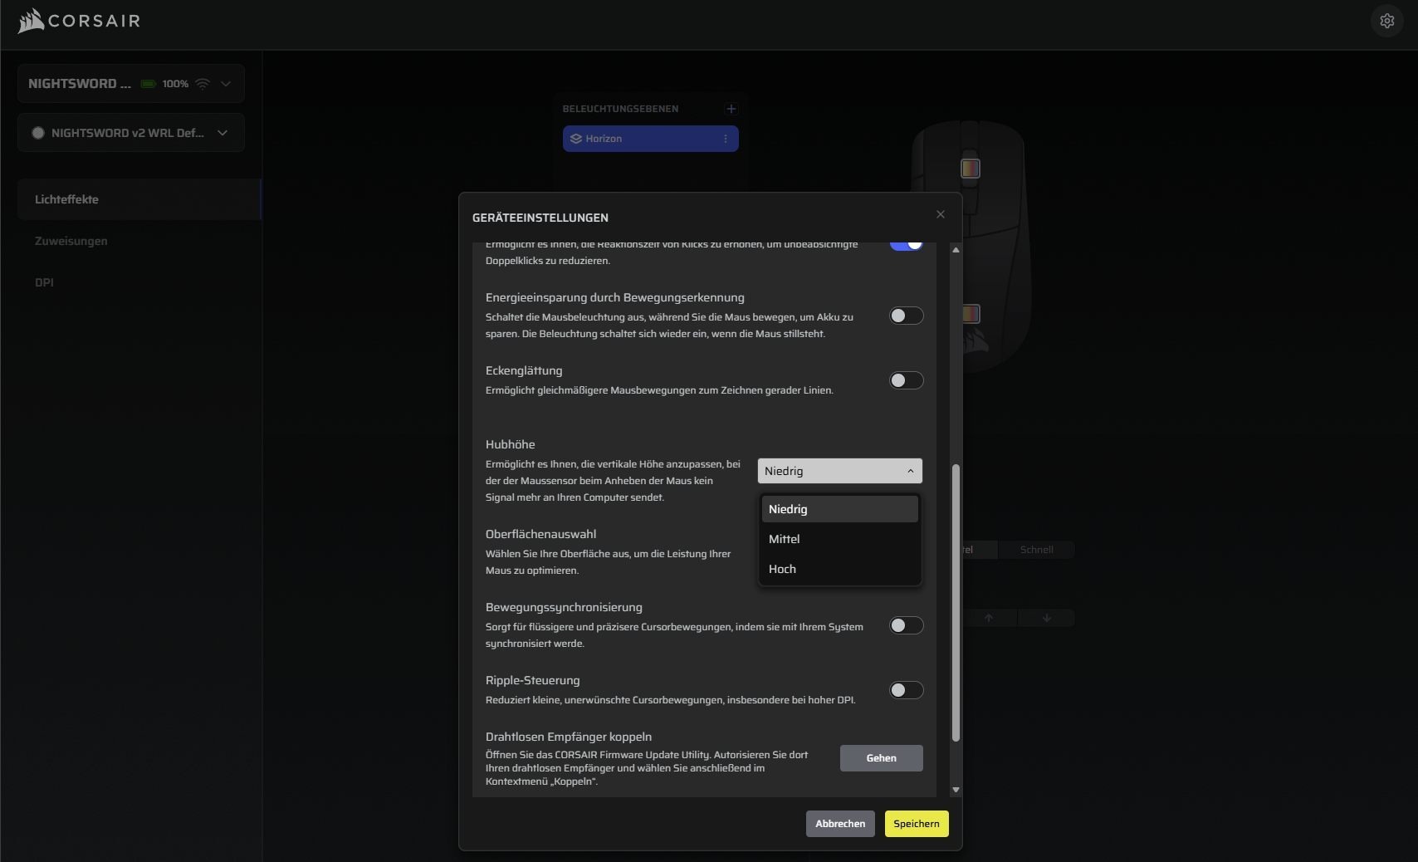
Task: Select the Schnell option behind the dialog
Action: coord(1036,550)
